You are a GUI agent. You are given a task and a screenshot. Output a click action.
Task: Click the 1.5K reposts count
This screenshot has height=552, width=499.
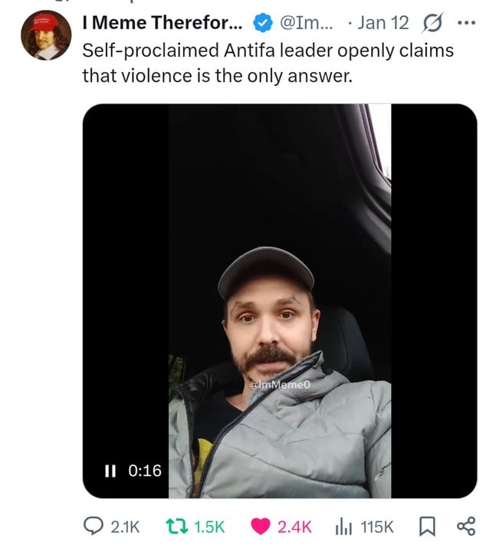[210, 527]
